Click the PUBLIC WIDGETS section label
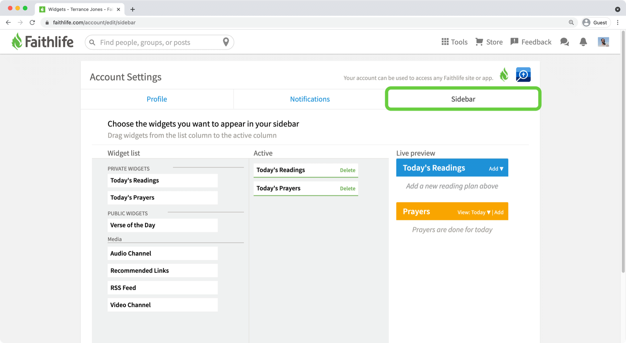The width and height of the screenshot is (626, 343). click(127, 213)
